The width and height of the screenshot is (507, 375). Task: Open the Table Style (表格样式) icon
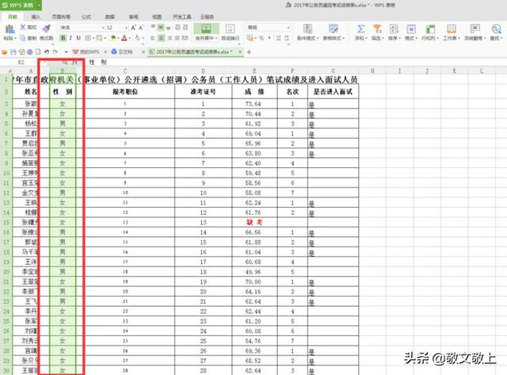334,29
